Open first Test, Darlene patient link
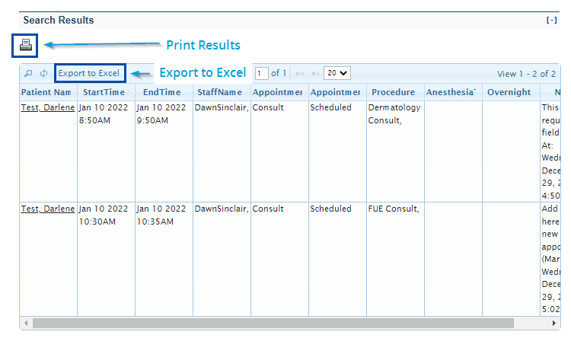 (x=48, y=108)
